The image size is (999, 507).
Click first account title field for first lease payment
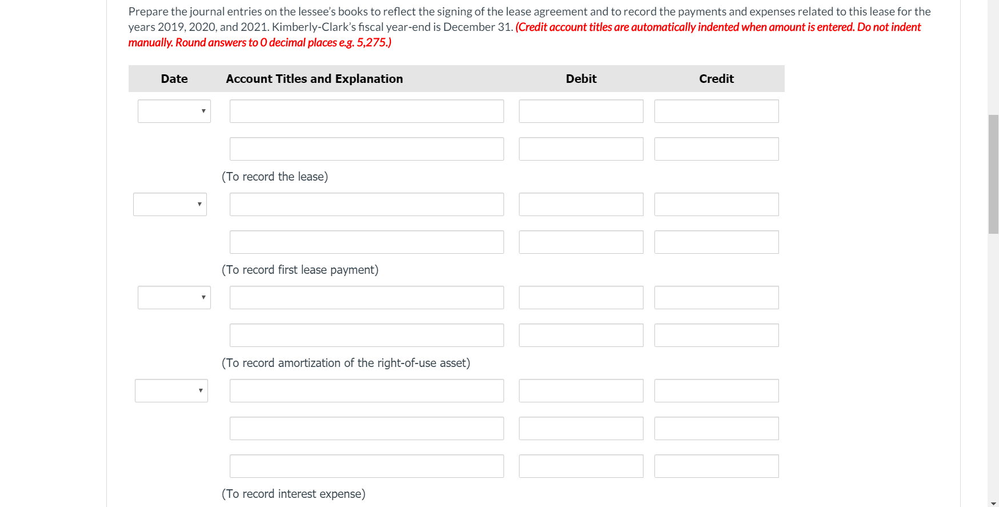click(x=367, y=204)
